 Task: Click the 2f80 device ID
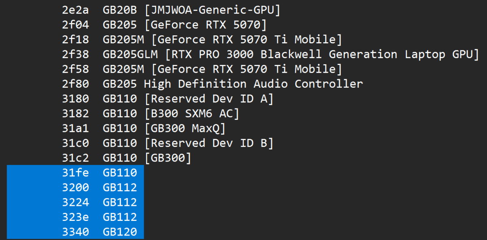pyautogui.click(x=75, y=84)
